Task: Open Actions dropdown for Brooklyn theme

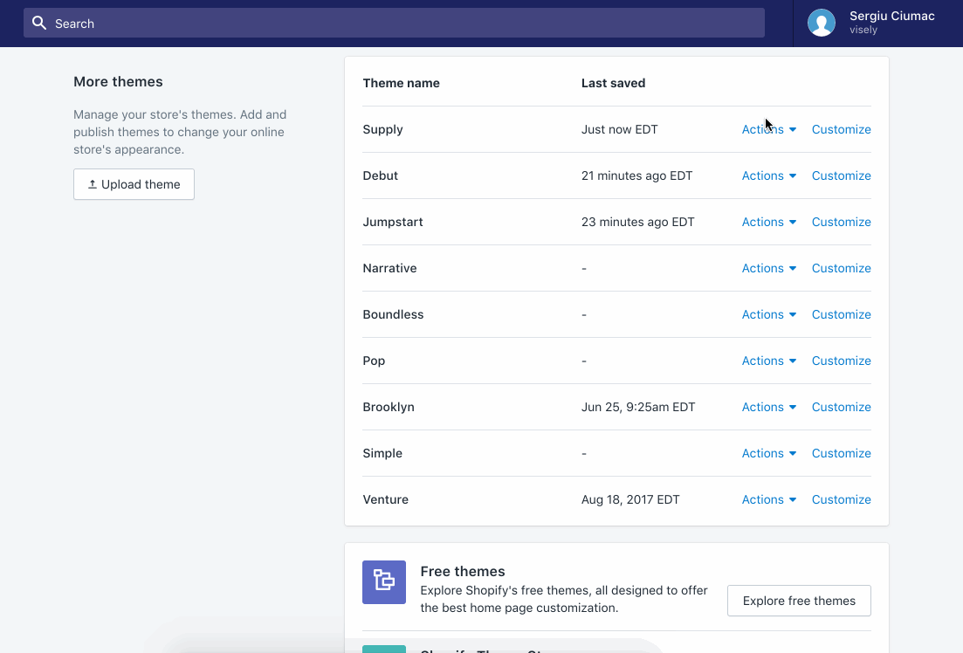Action: 768,407
